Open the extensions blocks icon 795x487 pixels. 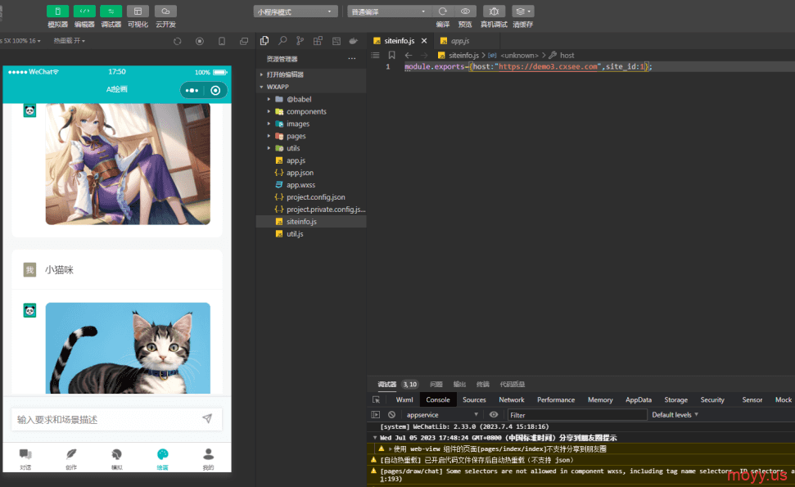318,41
